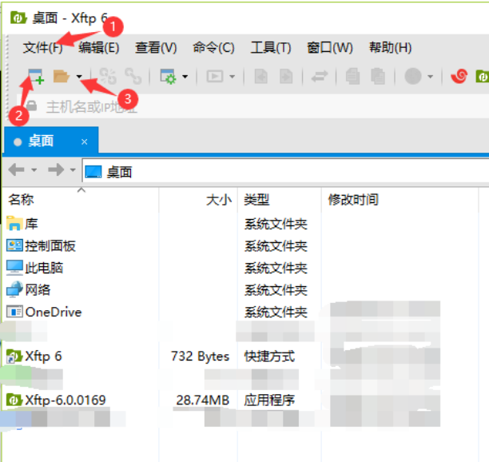Image resolution: width=489 pixels, height=462 pixels.
Task: Click the lock icon beside address field
Action: coord(31,106)
